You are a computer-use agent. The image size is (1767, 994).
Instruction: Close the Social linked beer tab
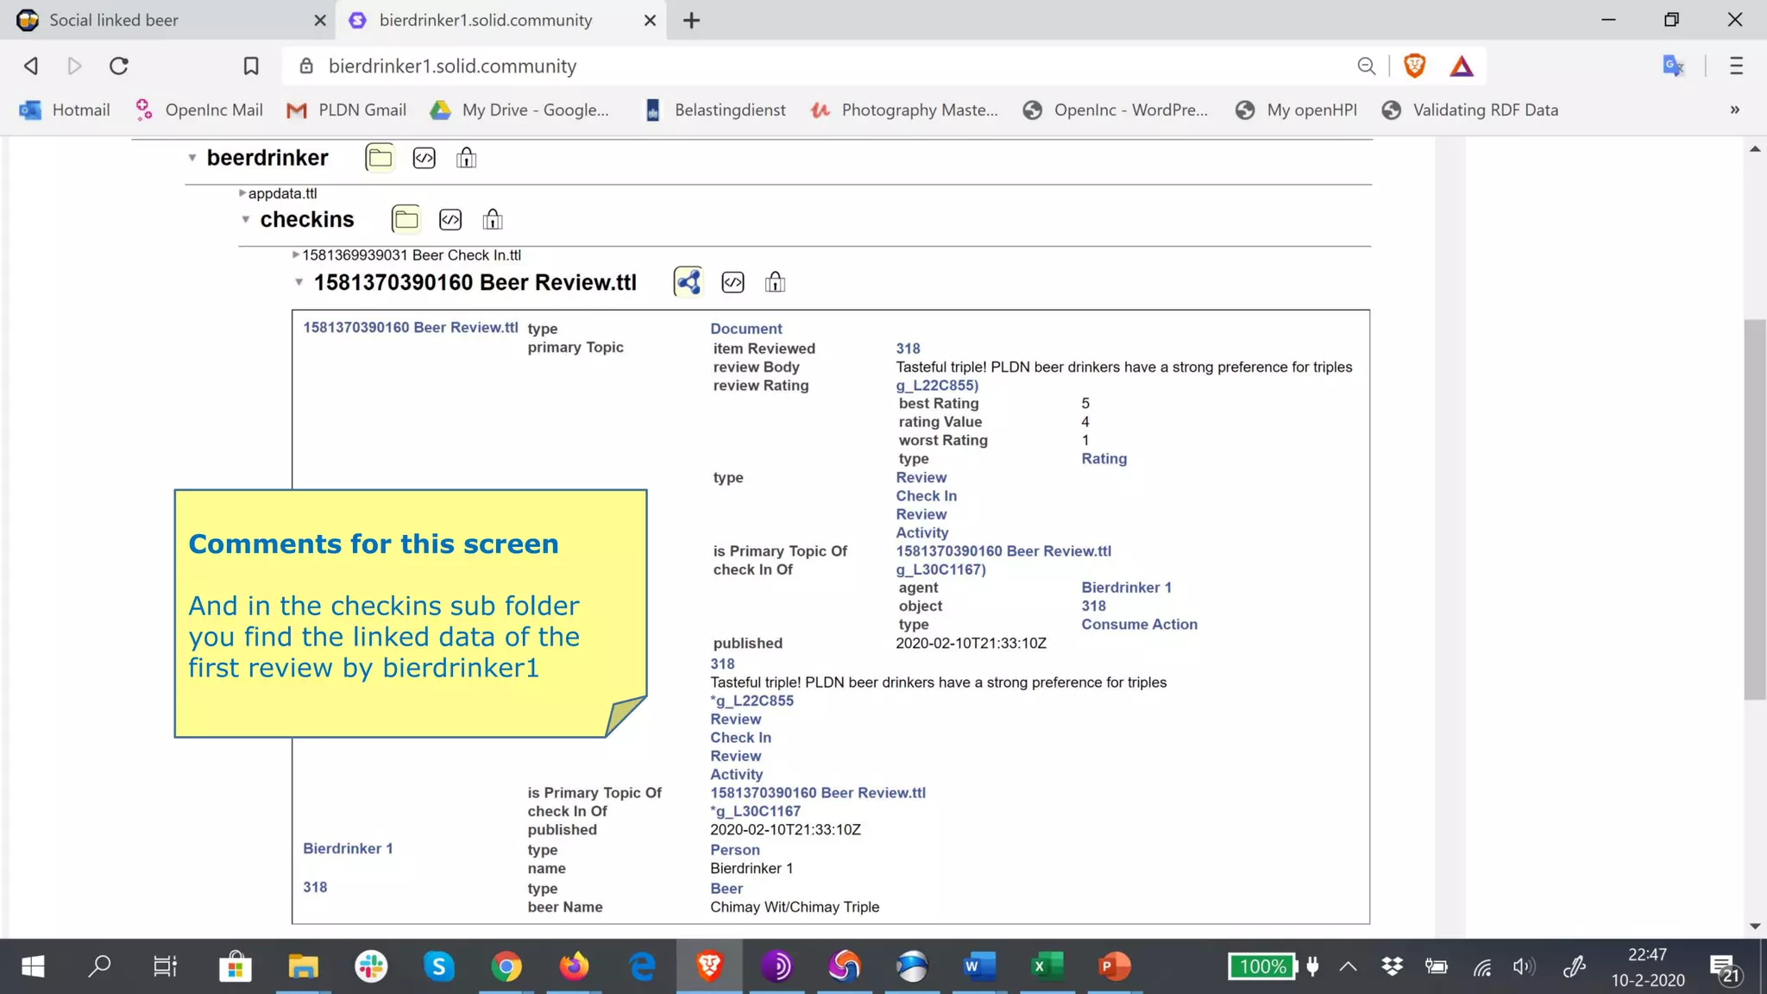tap(320, 20)
